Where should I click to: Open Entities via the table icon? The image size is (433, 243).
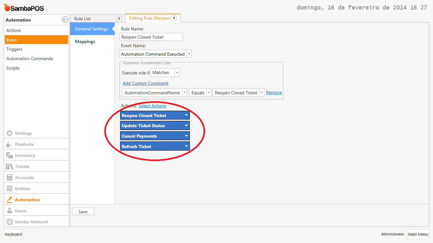[x=10, y=189]
